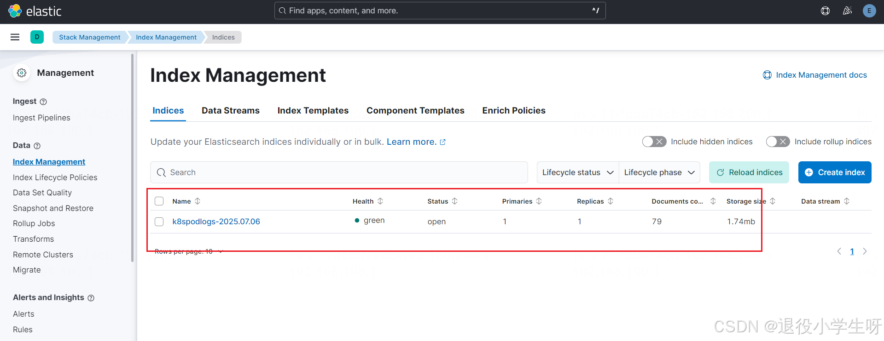Click Stack Management breadcrumb
The height and width of the screenshot is (341, 884).
coord(89,37)
